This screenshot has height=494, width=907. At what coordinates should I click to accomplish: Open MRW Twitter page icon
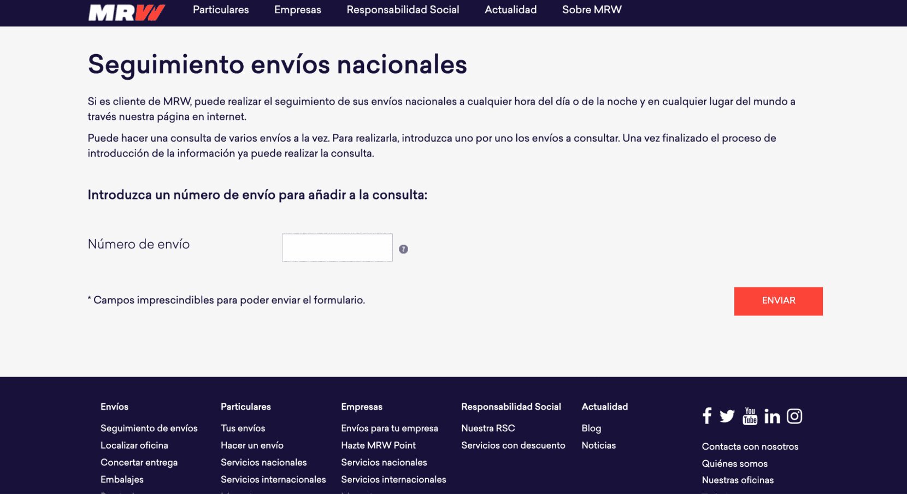(727, 416)
